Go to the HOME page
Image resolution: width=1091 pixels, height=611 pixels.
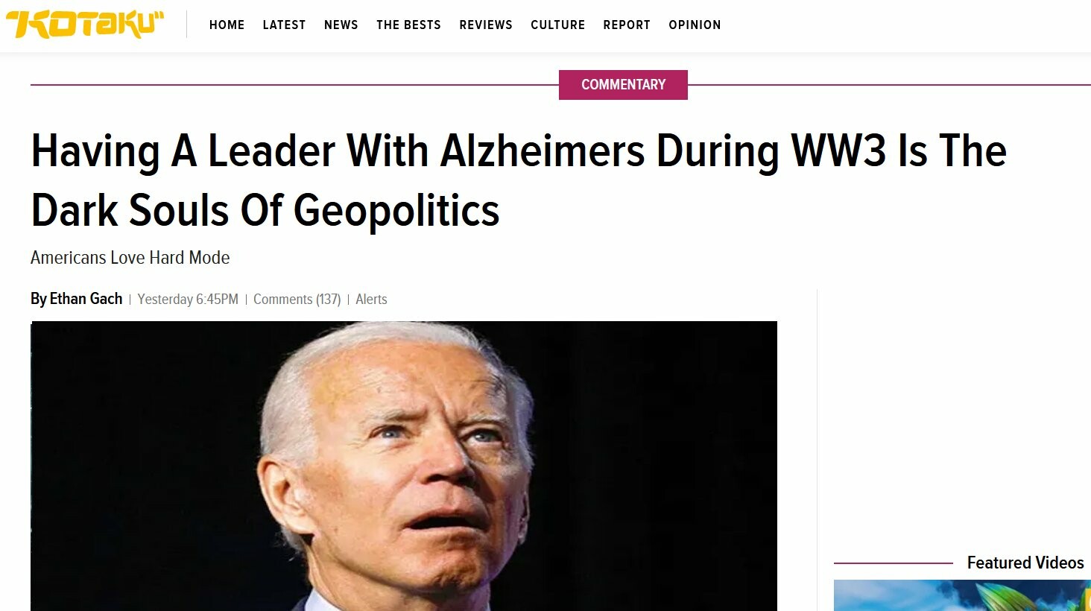(227, 25)
